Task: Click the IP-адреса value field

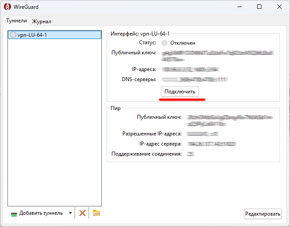Action: point(190,70)
